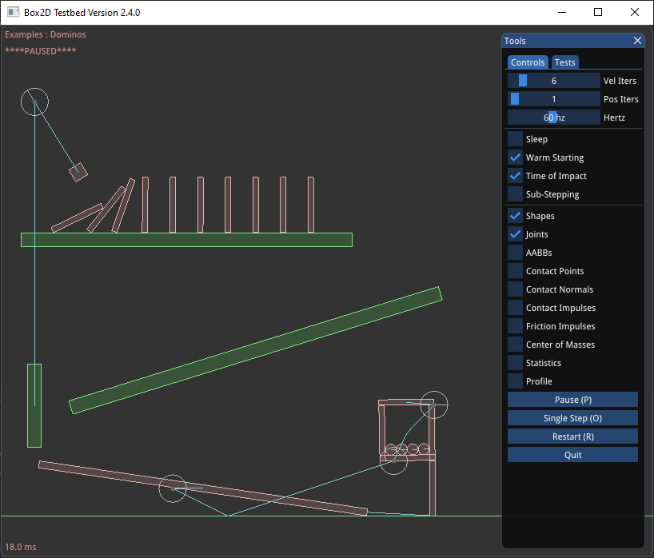Enable Sub-Stepping
The height and width of the screenshot is (558, 654).
point(515,193)
